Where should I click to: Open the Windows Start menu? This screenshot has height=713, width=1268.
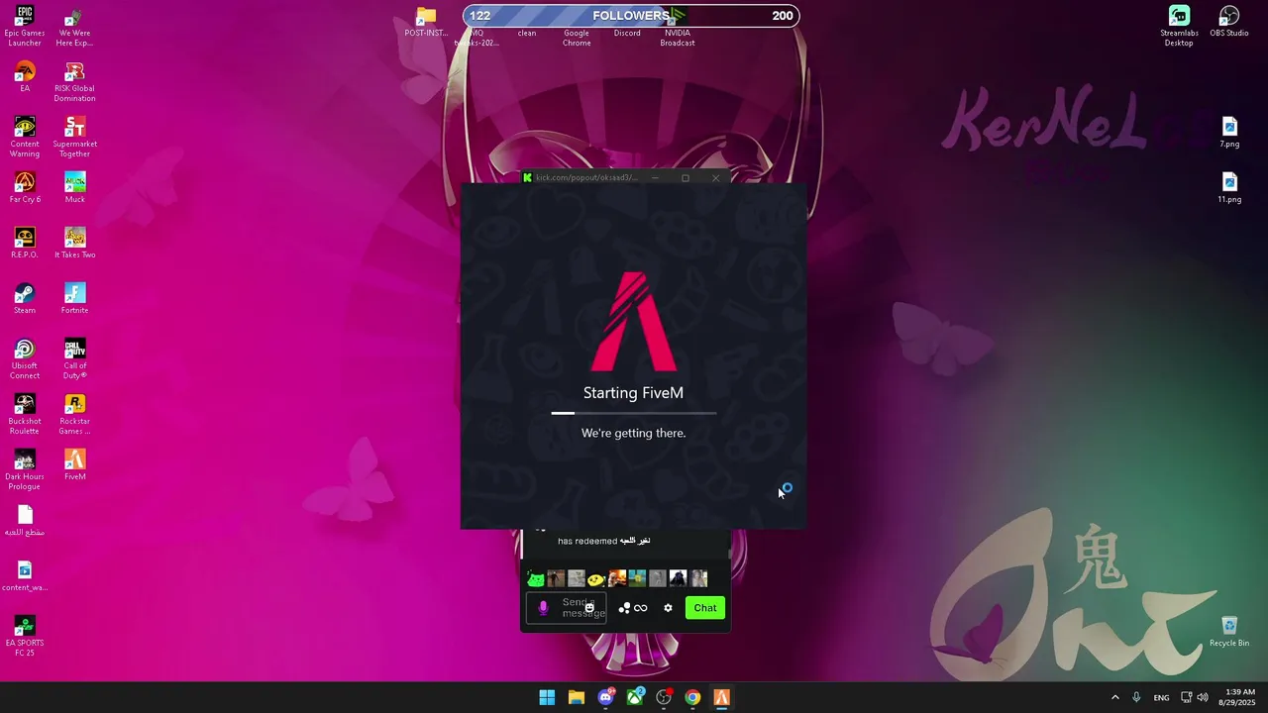(x=547, y=697)
